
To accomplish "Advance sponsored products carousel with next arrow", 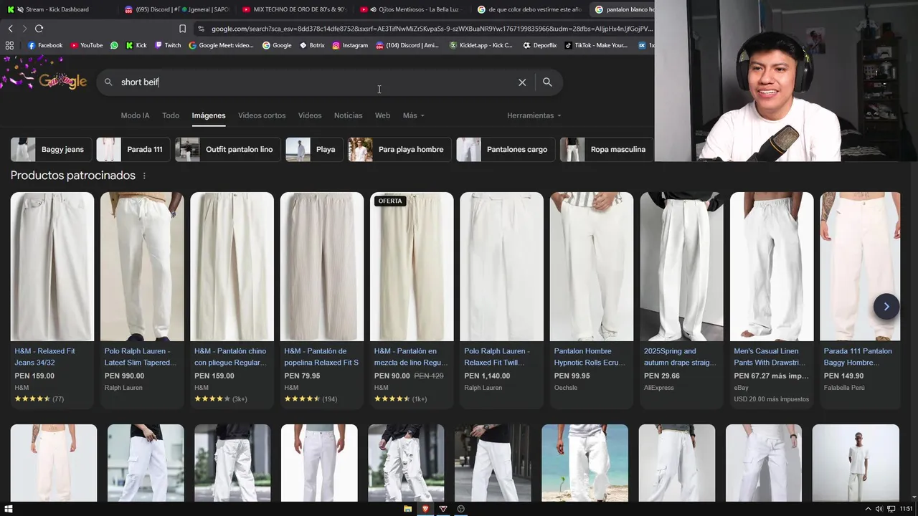I will [886, 307].
